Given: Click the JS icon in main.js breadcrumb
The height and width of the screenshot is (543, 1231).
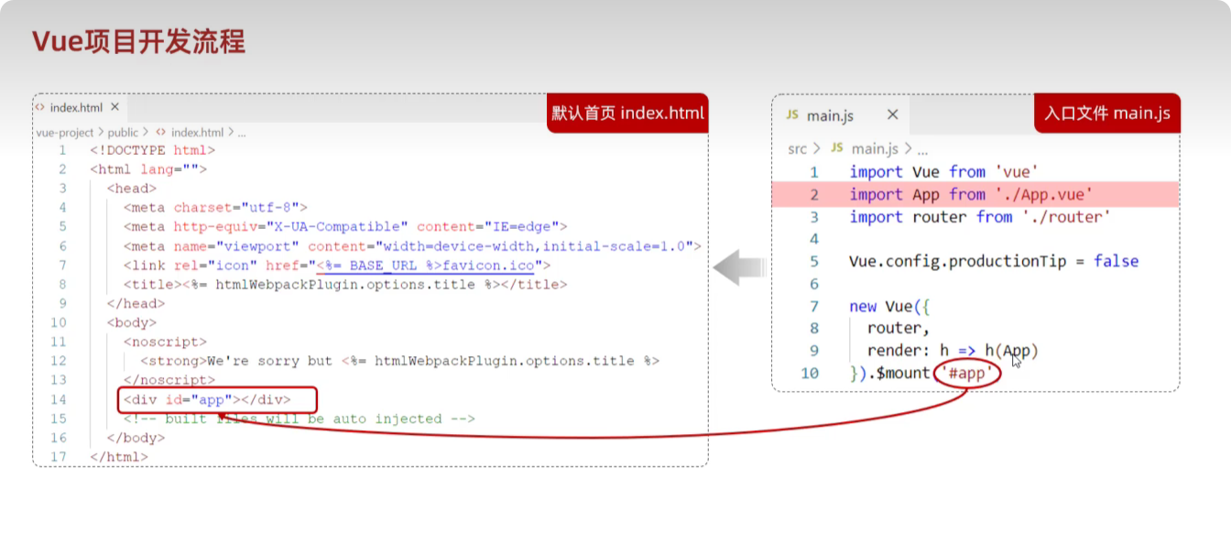Looking at the screenshot, I should [x=836, y=148].
